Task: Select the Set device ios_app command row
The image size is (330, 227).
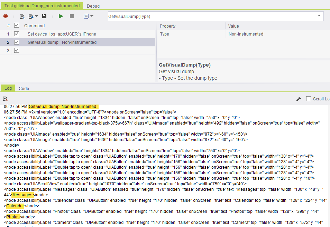Action: [x=62, y=34]
